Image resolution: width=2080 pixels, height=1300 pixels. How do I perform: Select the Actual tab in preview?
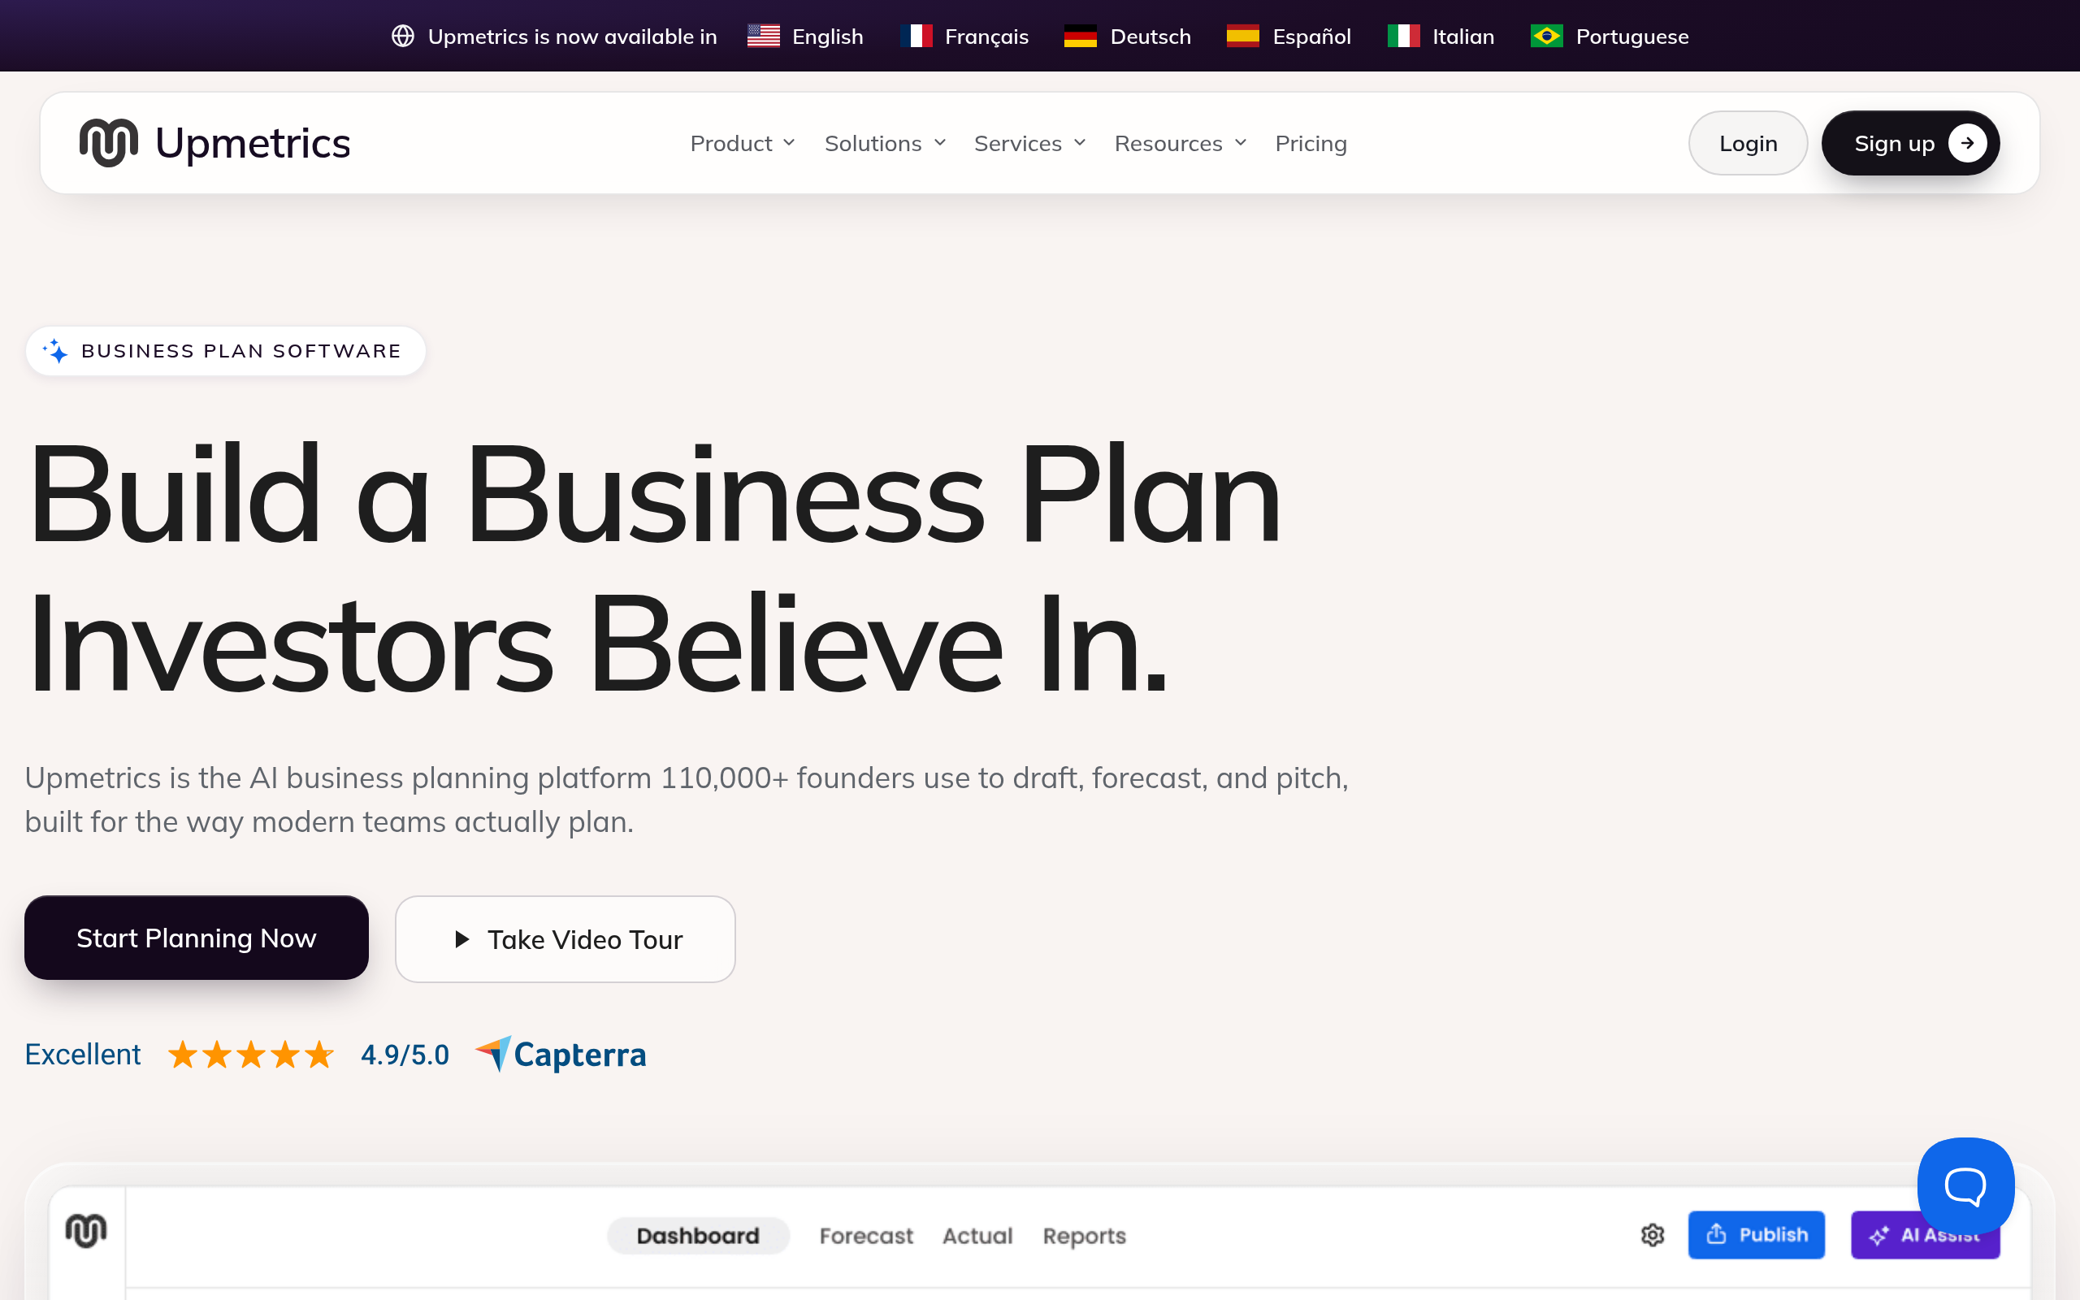[x=977, y=1236]
